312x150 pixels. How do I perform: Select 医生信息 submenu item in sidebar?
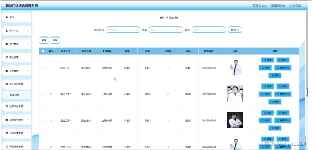tap(16, 95)
